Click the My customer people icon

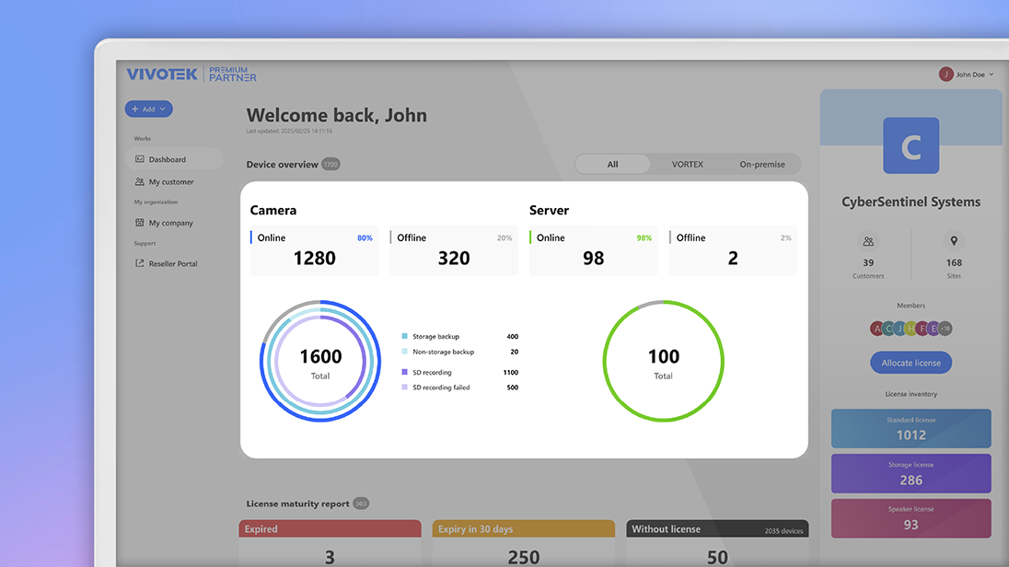[140, 182]
